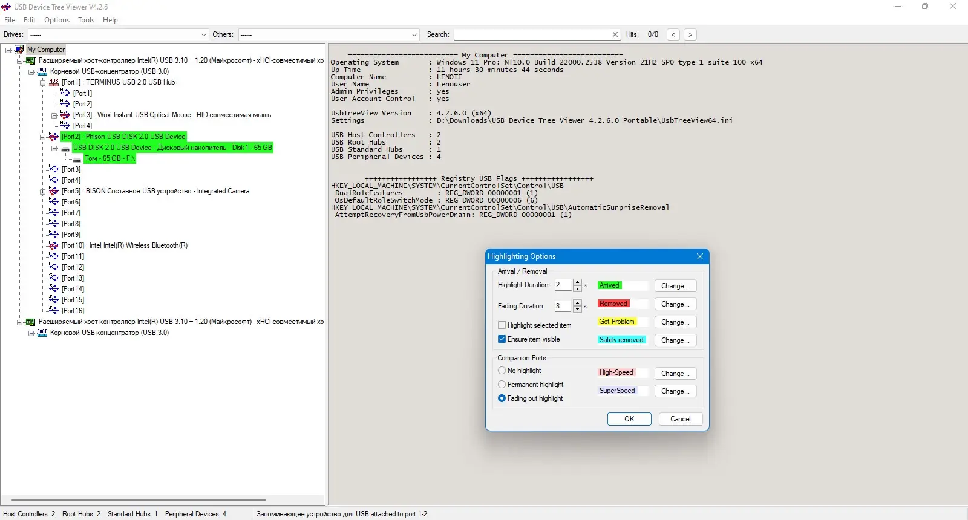Decrease Highlight Duration with the down arrow
This screenshot has width=968, height=520.
click(577, 288)
